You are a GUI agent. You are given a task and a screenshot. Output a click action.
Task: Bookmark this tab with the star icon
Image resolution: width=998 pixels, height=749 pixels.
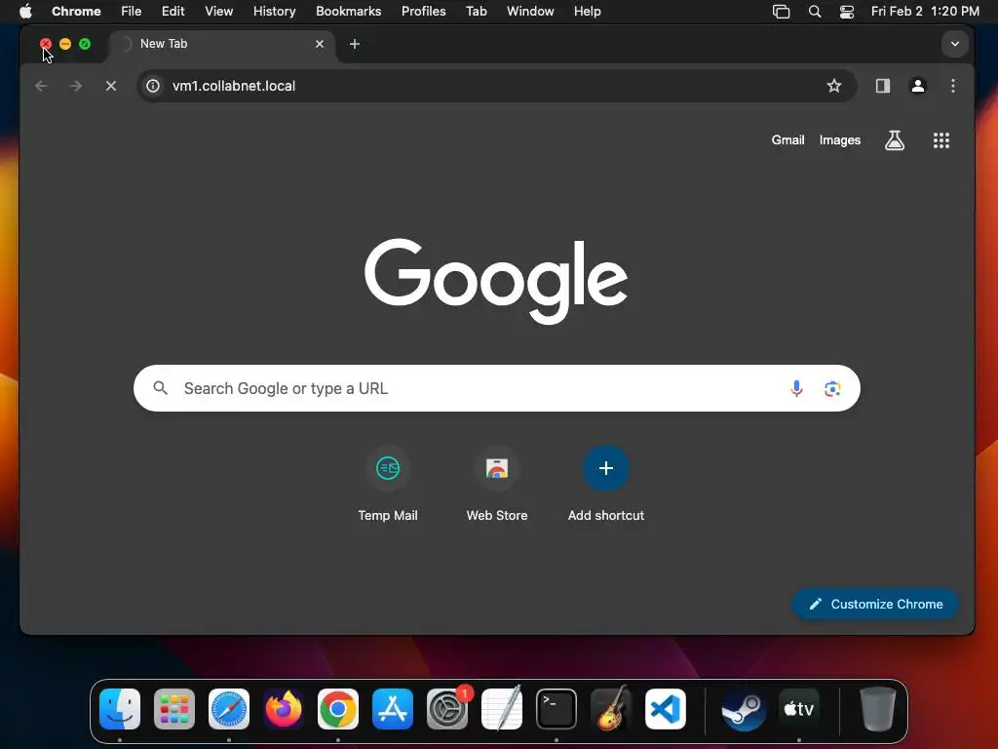pyautogui.click(x=834, y=86)
